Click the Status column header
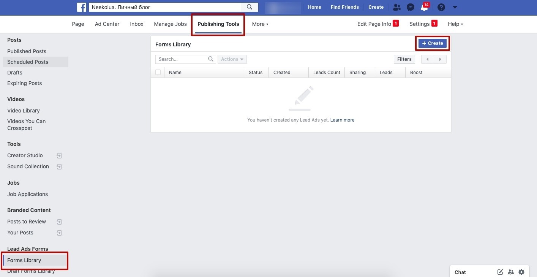Image resolution: width=537 pixels, height=277 pixels. coord(256,73)
